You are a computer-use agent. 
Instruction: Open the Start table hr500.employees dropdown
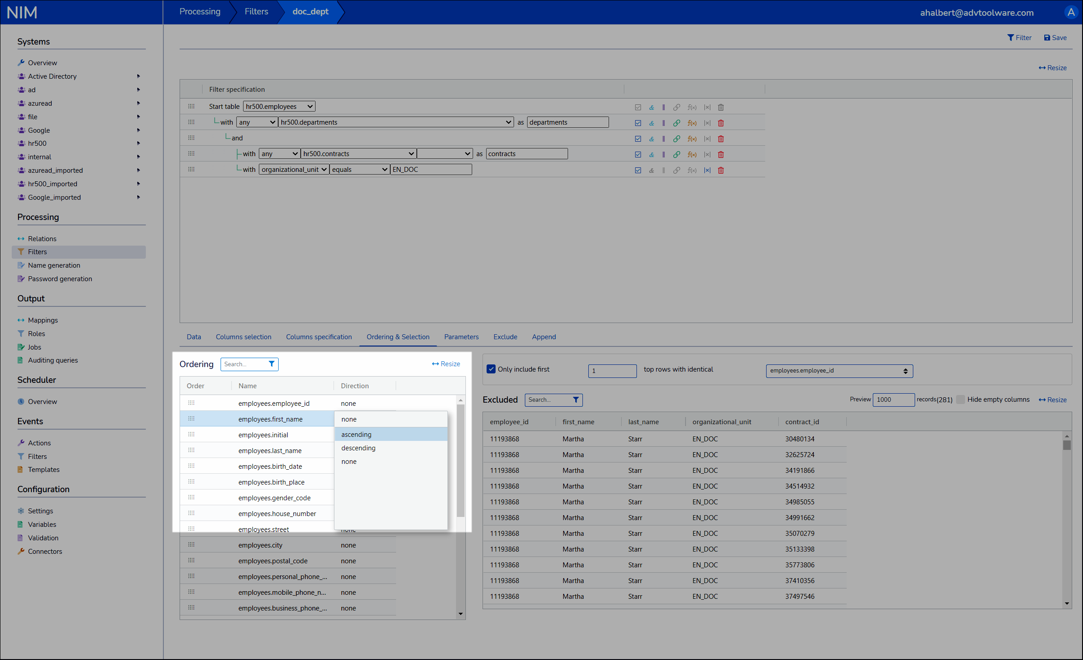coord(279,107)
